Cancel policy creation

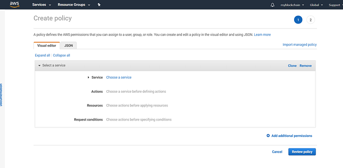click(277, 152)
